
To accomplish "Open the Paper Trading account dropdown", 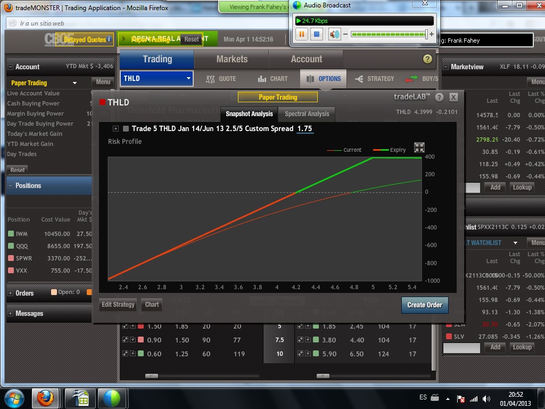I will [75, 83].
